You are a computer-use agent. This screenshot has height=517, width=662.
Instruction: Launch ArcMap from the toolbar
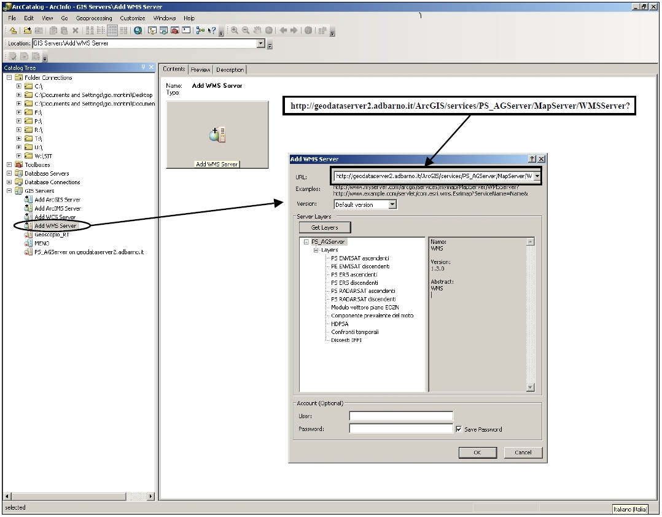click(138, 30)
